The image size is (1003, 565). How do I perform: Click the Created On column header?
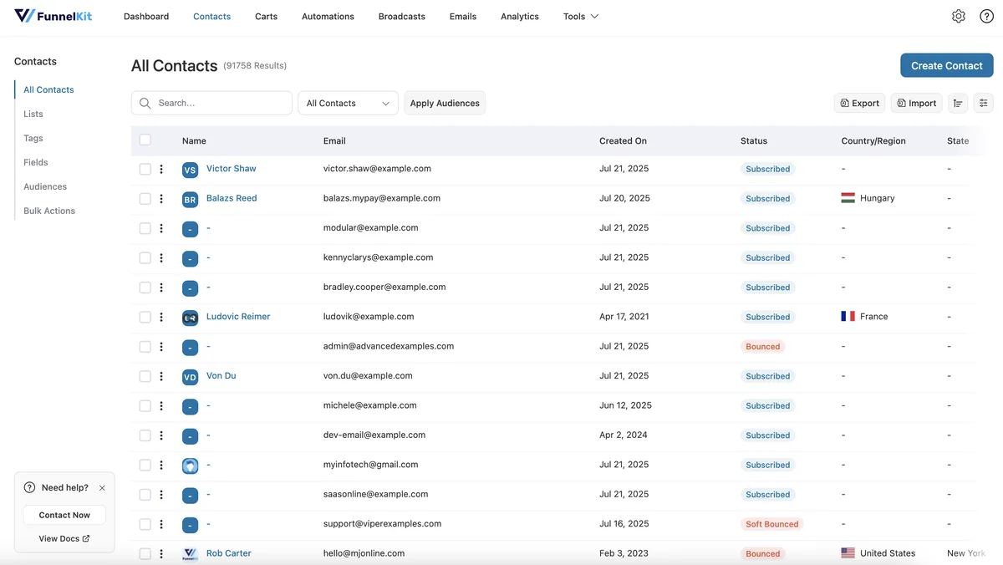pos(623,140)
